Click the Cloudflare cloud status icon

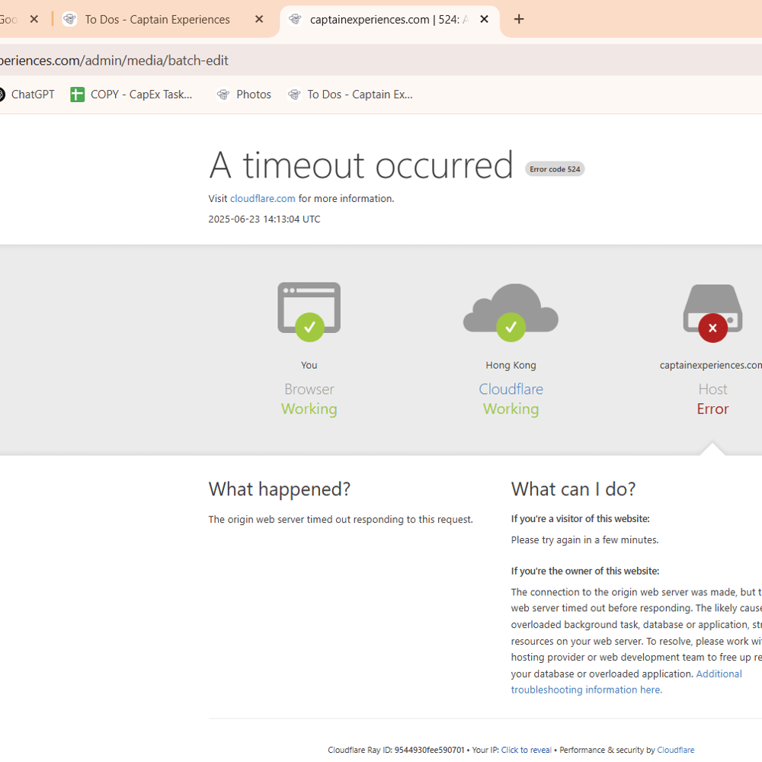click(x=511, y=312)
